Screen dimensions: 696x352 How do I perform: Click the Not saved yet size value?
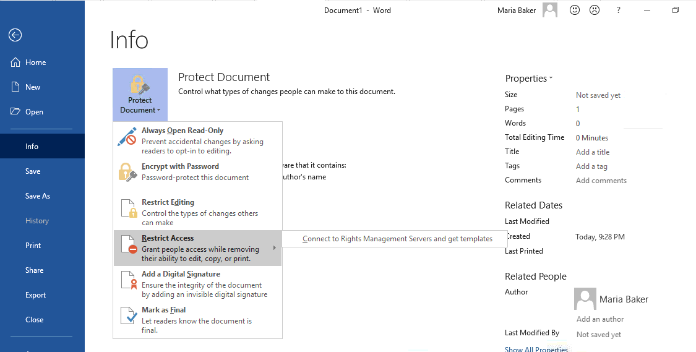[x=598, y=95]
